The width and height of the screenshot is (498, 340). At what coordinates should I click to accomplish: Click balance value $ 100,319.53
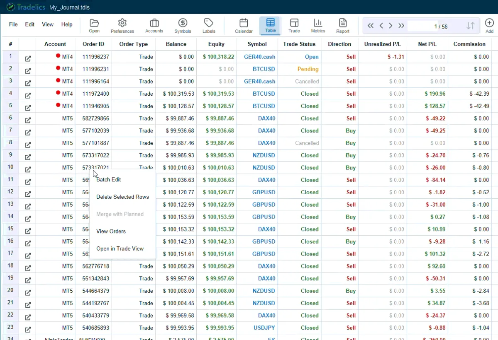point(178,94)
